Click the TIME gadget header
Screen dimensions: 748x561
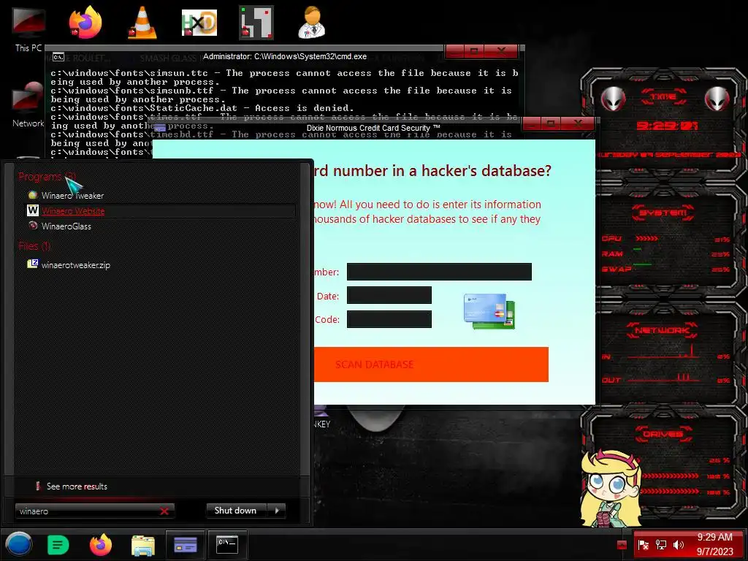[663, 97]
